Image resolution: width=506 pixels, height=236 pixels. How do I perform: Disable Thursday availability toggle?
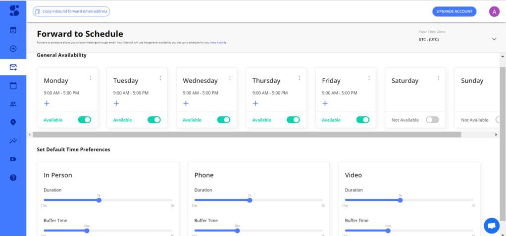[293, 120]
